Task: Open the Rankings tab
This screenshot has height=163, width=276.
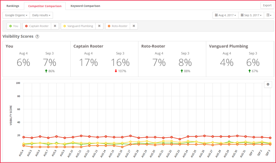Action: point(13,6)
